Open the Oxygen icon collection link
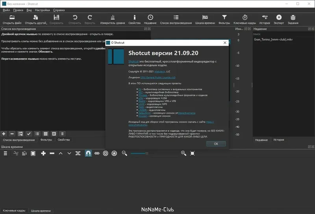Image resolution: width=315 pixels, height=214 pixels. 143,116
